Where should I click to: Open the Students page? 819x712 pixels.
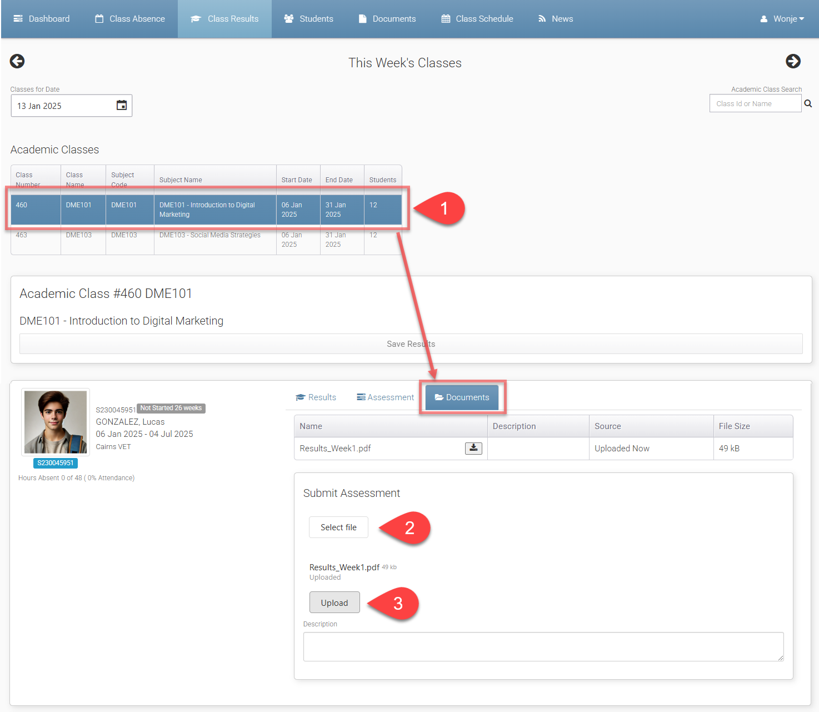[x=308, y=19]
